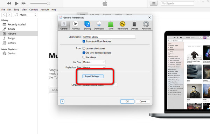Click the Import Settings button
The height and width of the screenshot is (134, 210).
(x=93, y=76)
